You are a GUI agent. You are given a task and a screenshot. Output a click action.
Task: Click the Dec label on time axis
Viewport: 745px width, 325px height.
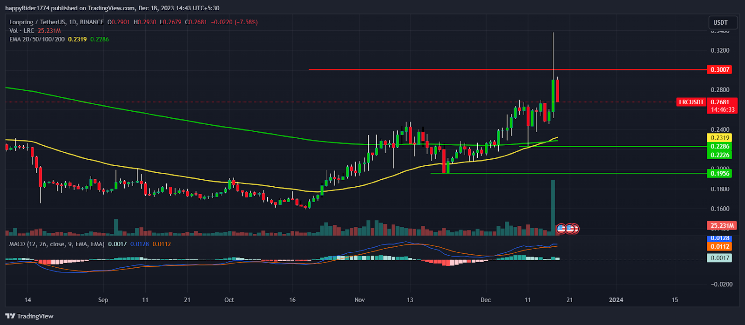tap(486, 300)
